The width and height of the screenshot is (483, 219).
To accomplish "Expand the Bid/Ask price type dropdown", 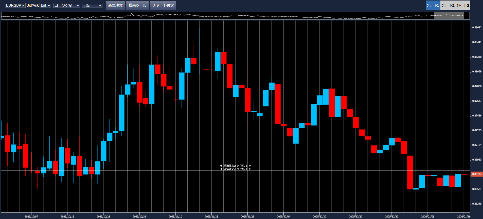I will [x=45, y=5].
